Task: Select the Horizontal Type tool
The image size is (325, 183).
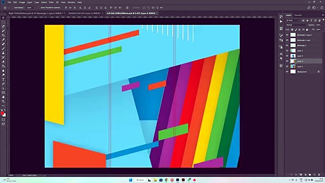Action: click(x=4, y=79)
